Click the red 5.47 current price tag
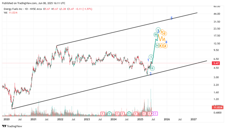The height and width of the screenshot is (130, 226). pyautogui.click(x=216, y=63)
